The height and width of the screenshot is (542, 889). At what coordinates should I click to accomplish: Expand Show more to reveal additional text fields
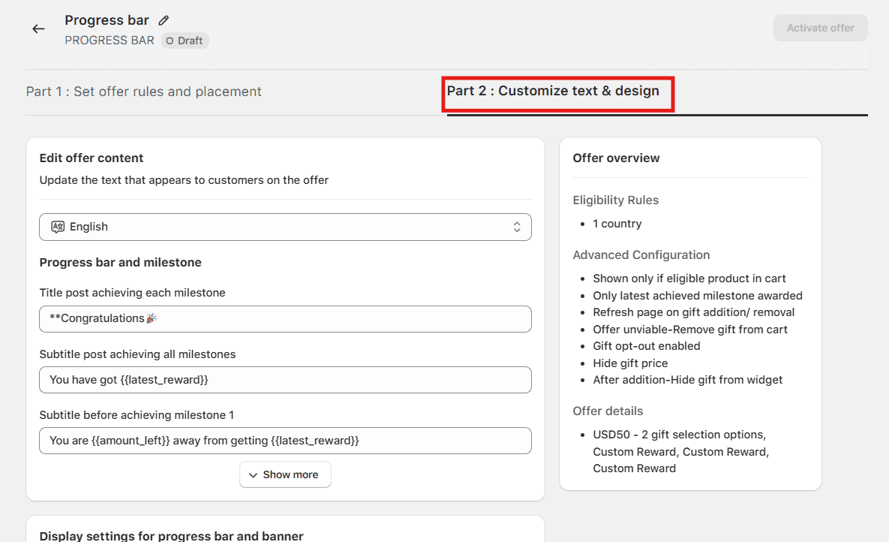285,474
